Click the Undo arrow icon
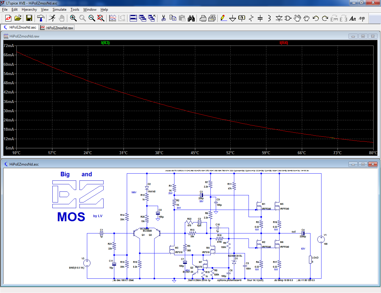Image resolution: width=381 pixels, height=293 pixels. (316, 18)
